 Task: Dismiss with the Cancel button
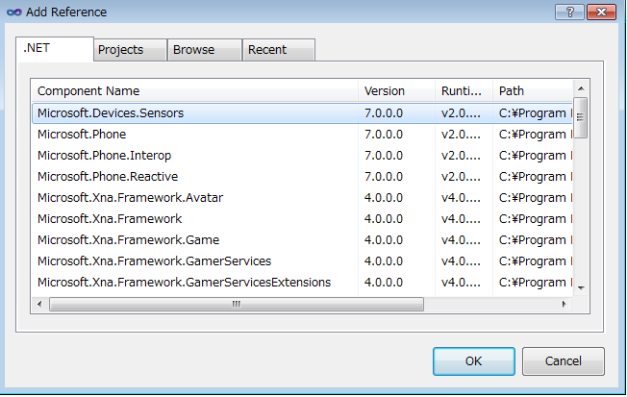(563, 361)
